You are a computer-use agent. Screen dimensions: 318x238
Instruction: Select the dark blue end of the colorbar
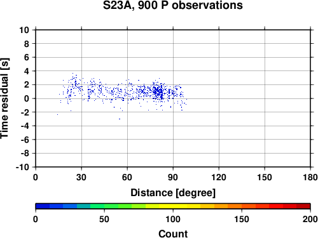point(43,206)
